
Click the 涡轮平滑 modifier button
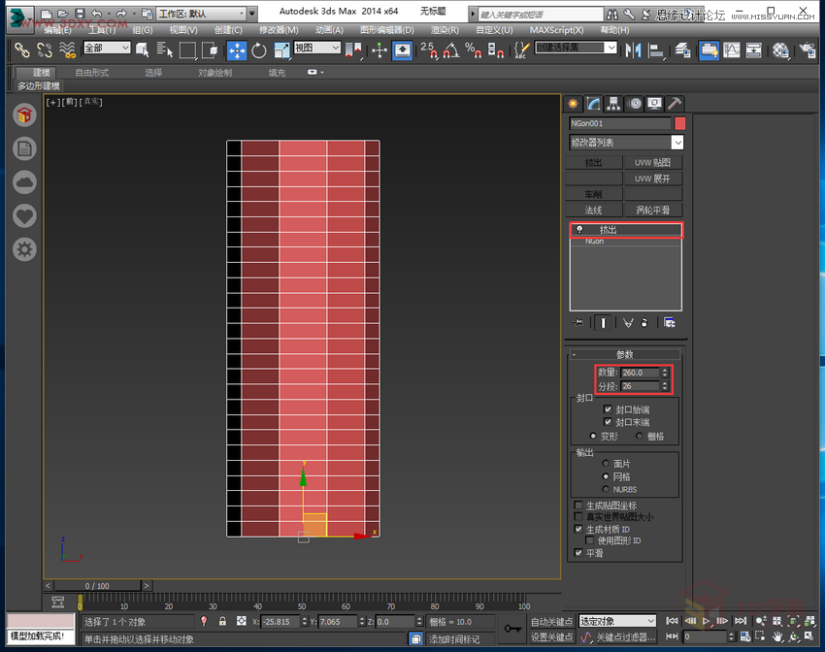(x=653, y=209)
